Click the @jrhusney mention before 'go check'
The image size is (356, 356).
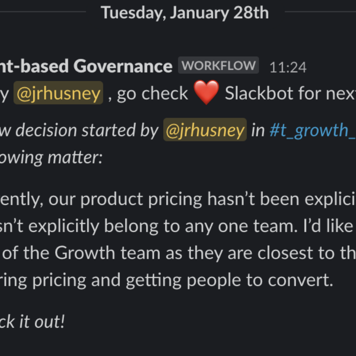click(58, 94)
